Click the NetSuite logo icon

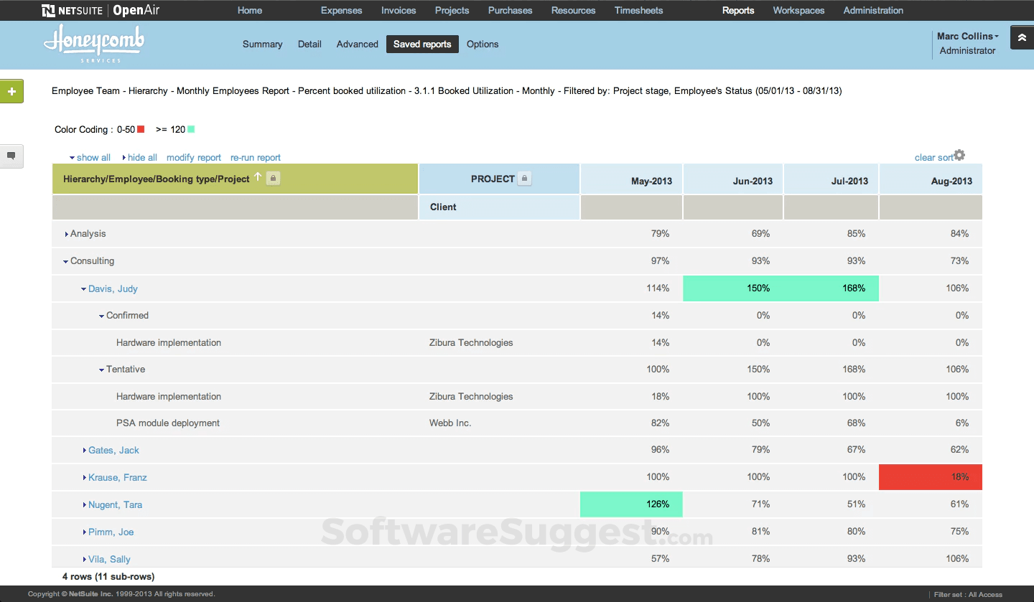click(47, 10)
